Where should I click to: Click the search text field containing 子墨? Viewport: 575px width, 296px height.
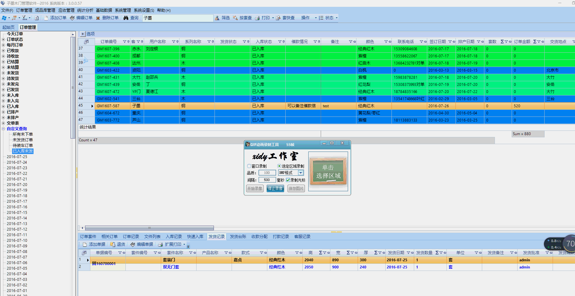pos(178,18)
